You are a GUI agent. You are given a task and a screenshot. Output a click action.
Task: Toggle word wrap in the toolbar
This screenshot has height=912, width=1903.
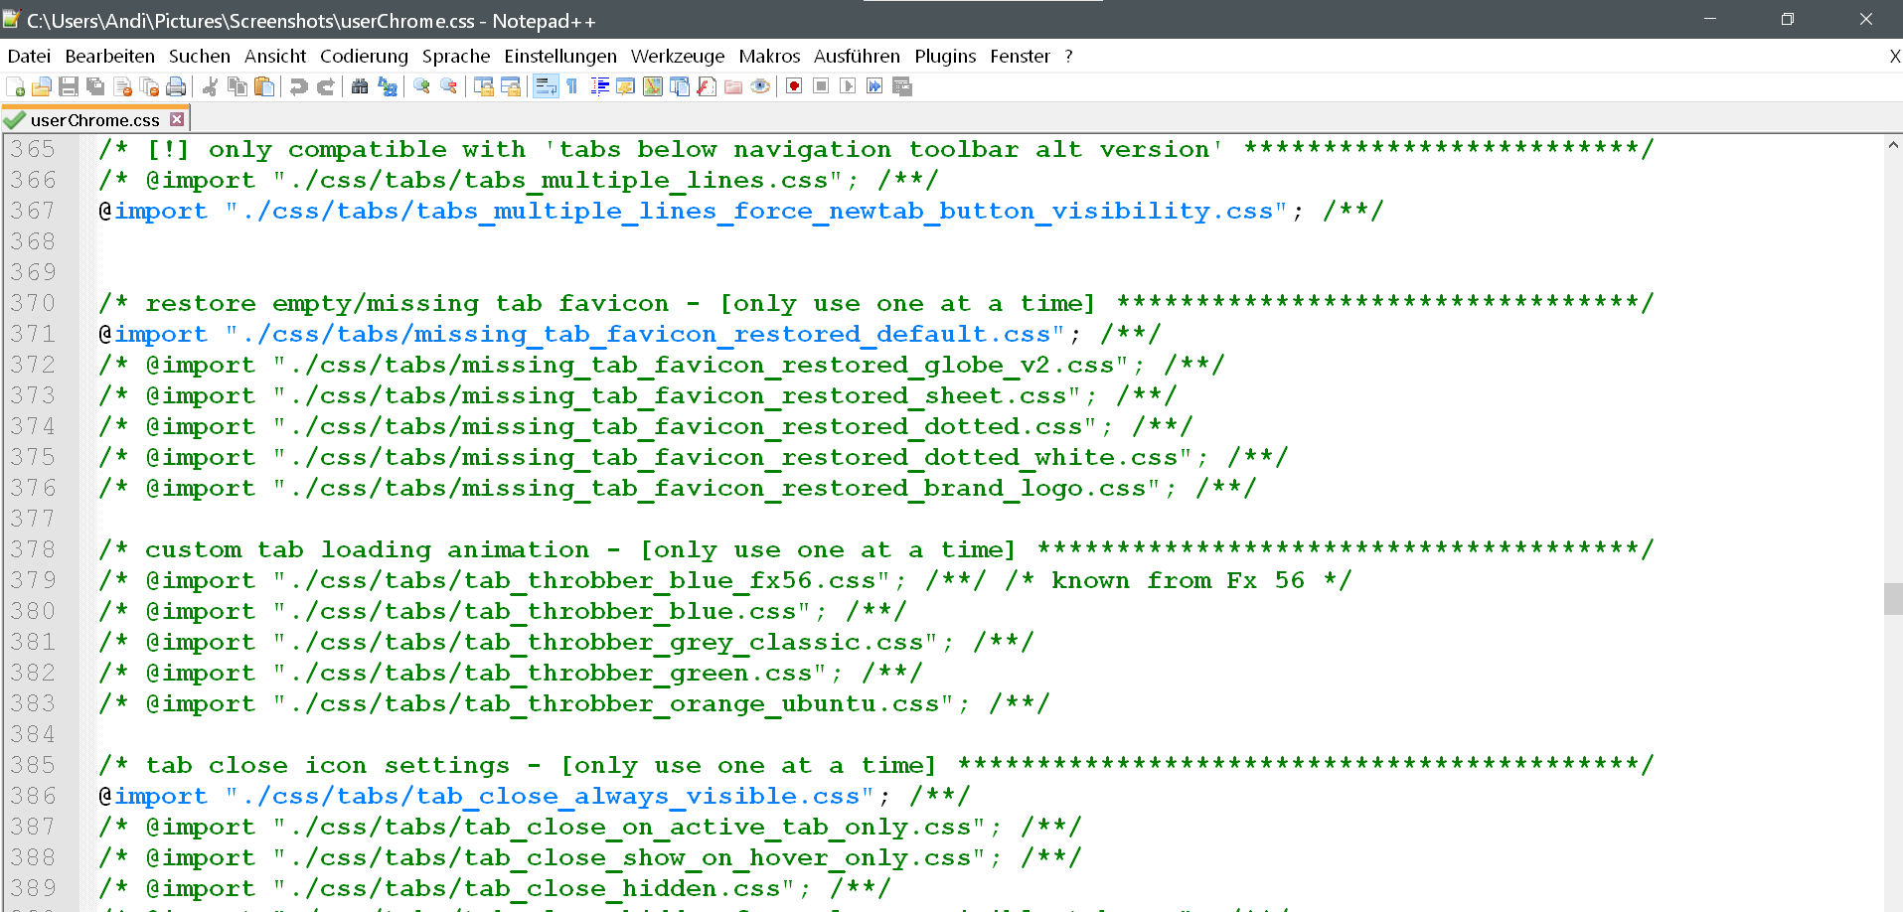(546, 87)
